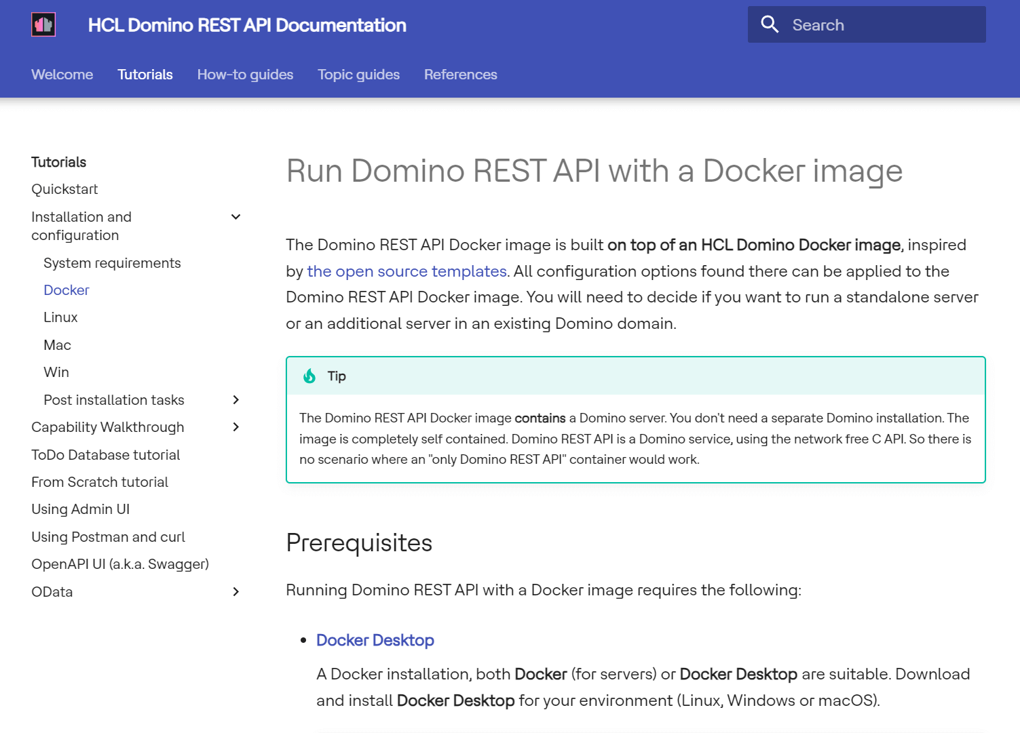This screenshot has width=1020, height=733.
Task: Open the Docker Desktop link
Action: point(375,640)
